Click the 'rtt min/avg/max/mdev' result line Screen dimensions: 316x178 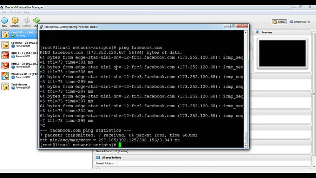pyautogui.click(x=110, y=140)
